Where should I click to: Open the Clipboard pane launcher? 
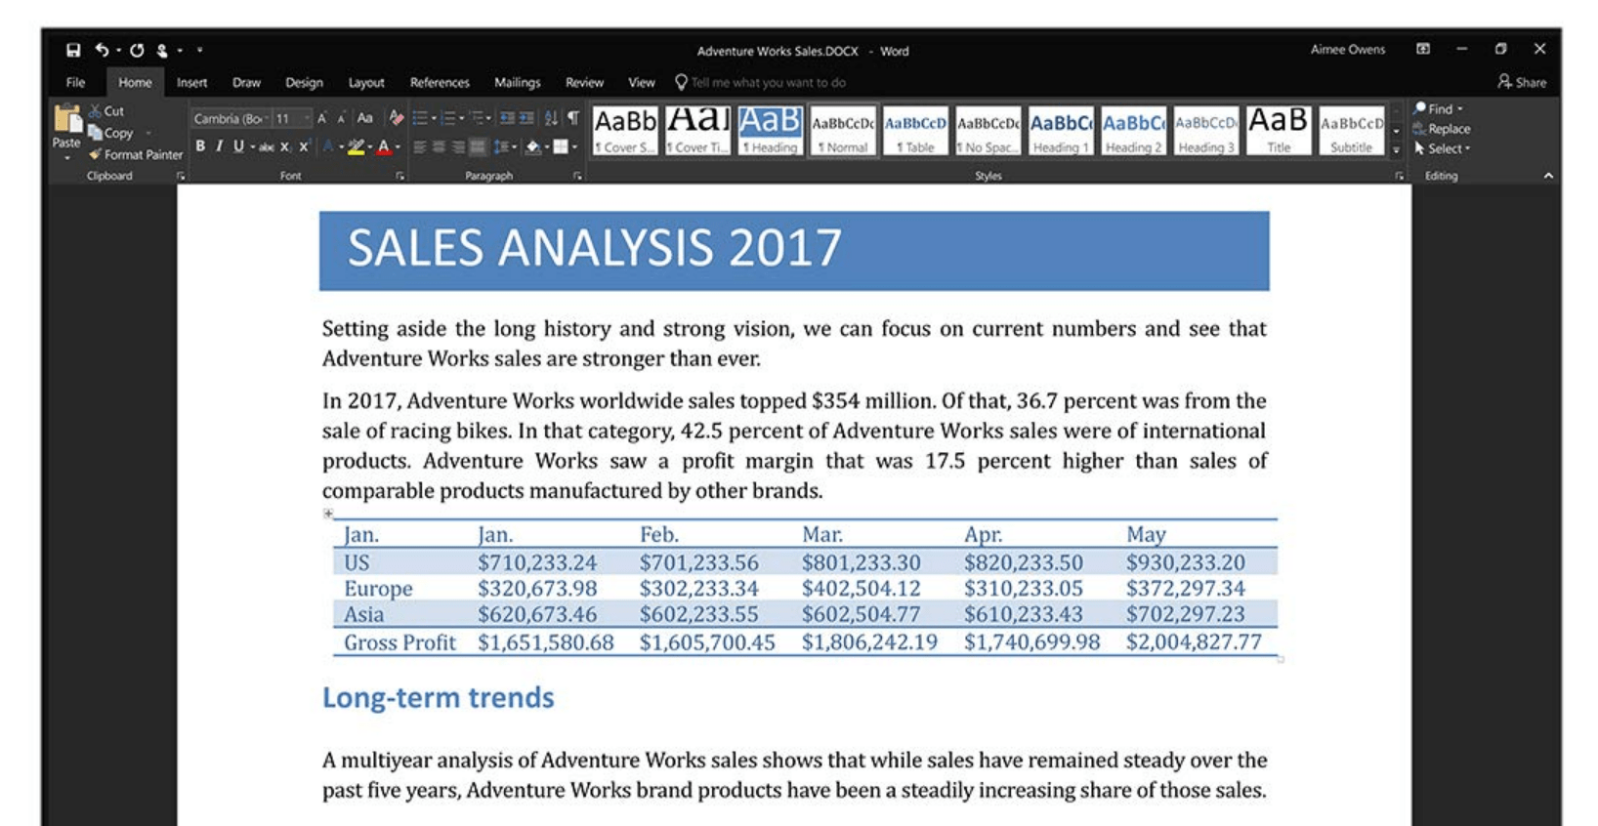point(181,177)
